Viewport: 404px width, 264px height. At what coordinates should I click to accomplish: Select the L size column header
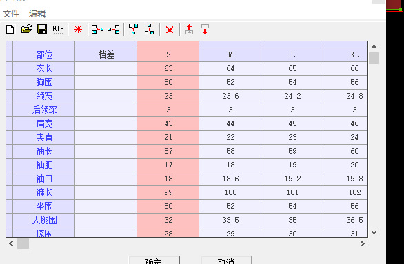click(x=292, y=54)
